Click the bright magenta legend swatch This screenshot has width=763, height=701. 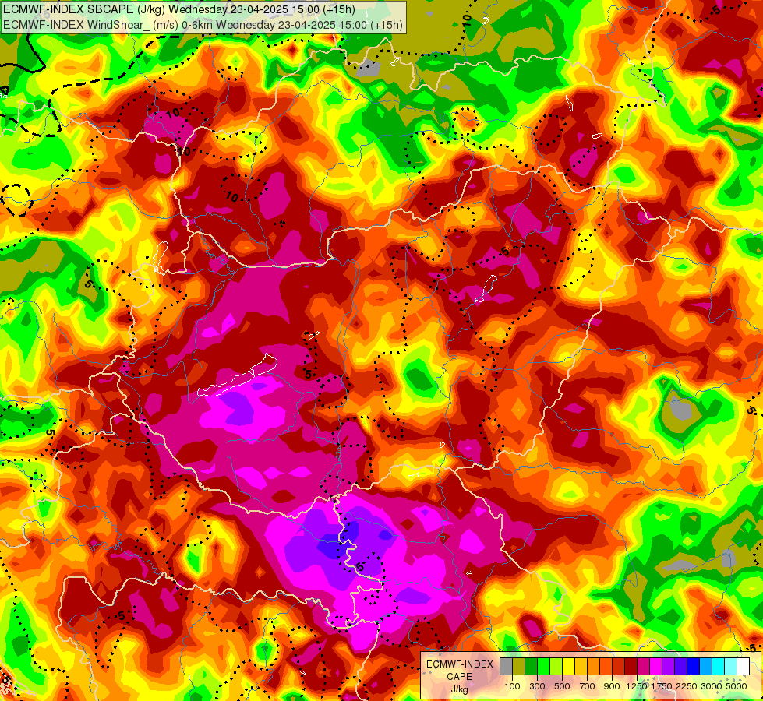click(656, 667)
